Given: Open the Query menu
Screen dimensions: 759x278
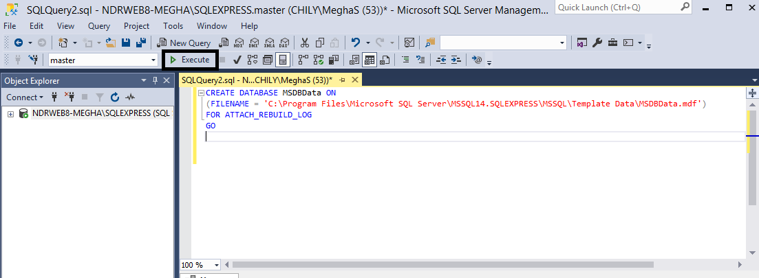Looking at the screenshot, I should (99, 26).
